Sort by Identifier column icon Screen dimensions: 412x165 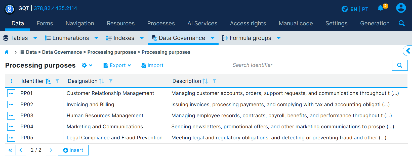48,81
